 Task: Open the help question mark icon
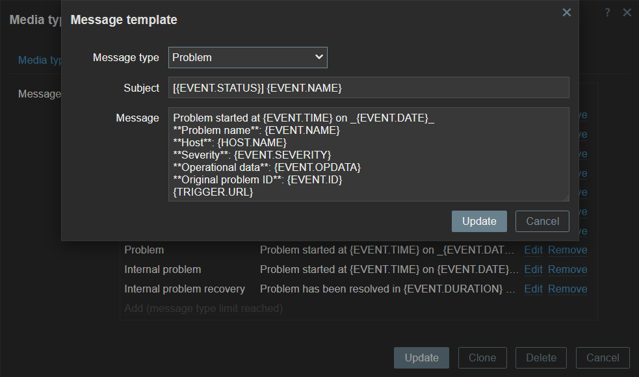[607, 12]
